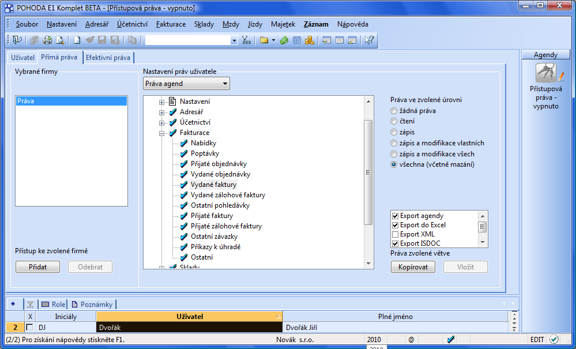Image resolution: width=576 pixels, height=349 pixels.
Task: Click the filter funnel icon beside combo box
Action: [x=247, y=40]
